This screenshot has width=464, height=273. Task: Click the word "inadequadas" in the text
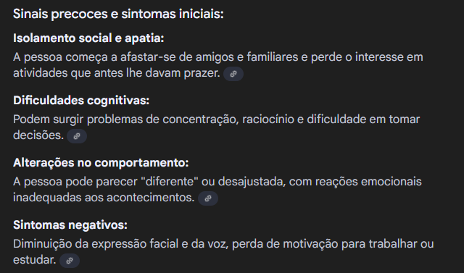point(47,198)
